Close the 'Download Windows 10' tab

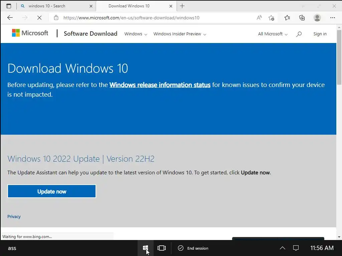pos(171,6)
